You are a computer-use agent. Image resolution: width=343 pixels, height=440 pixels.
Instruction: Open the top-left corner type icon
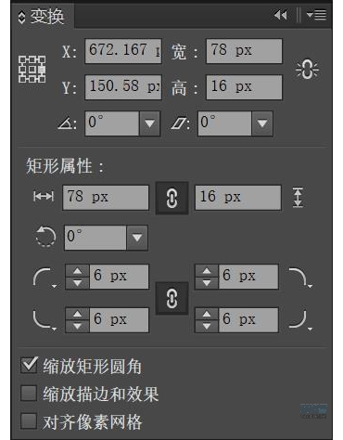[44, 278]
